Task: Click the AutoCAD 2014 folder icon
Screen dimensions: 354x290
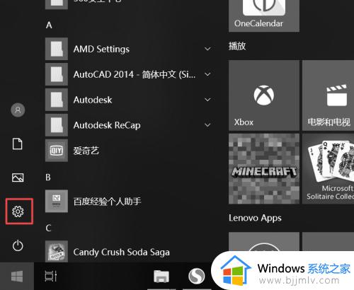Action: click(57, 74)
